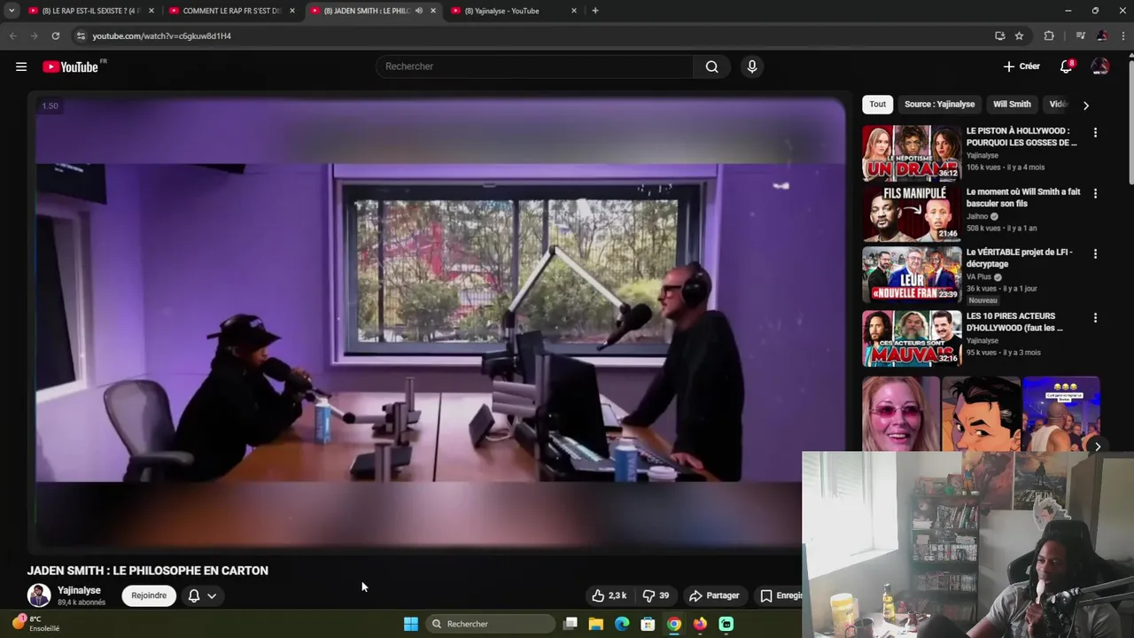Advance the Shorts shelf with the arrow
Viewport: 1134px width, 638px height.
coord(1097,447)
